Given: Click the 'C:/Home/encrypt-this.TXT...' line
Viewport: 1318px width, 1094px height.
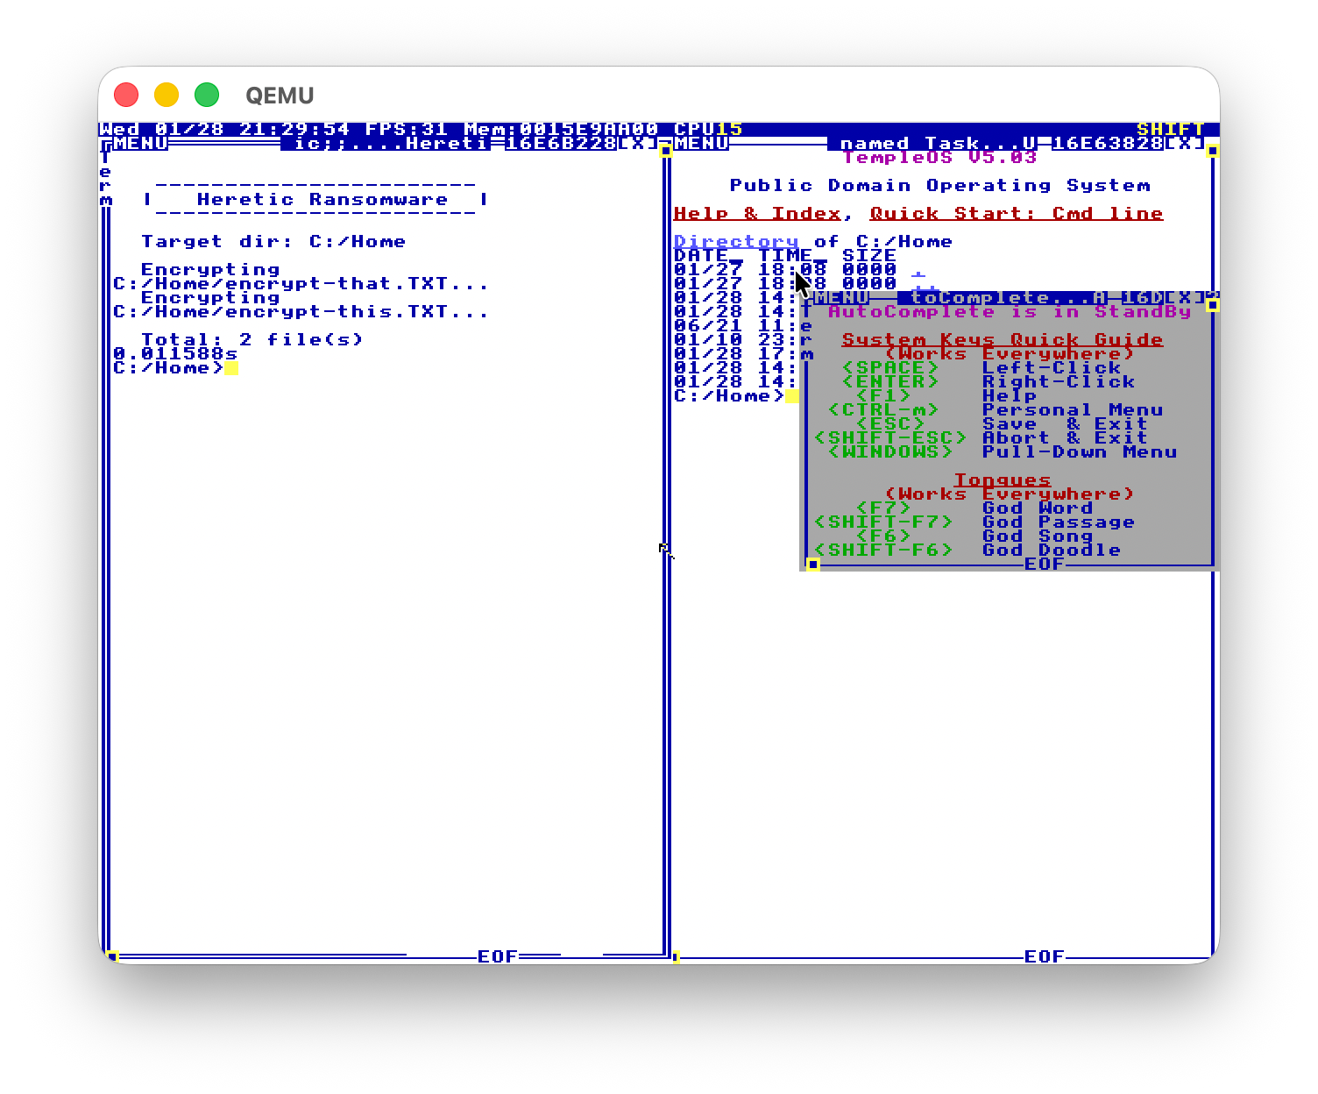Looking at the screenshot, I should coord(301,312).
